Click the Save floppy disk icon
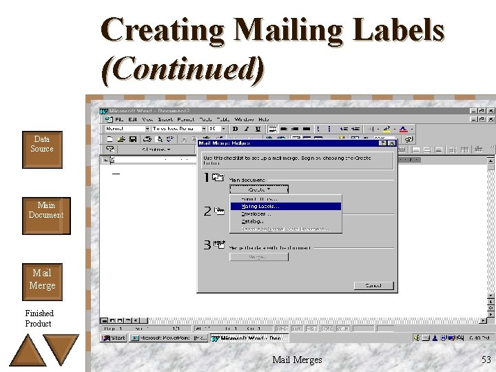The image size is (496, 372). (133, 139)
